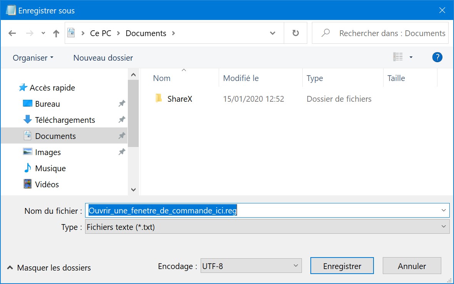454x284 pixels.
Task: Go back using the left arrow
Action: click(x=12, y=33)
